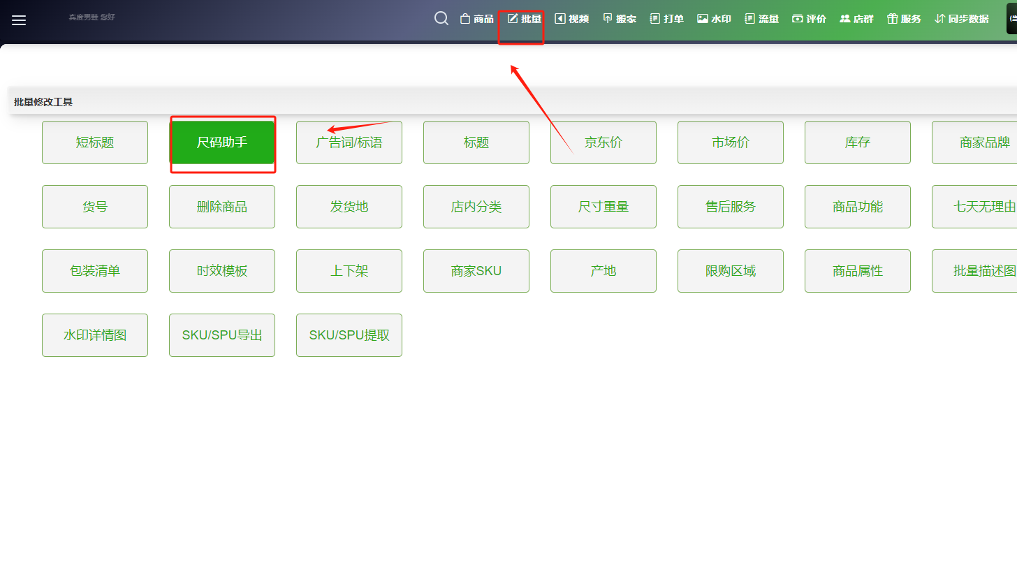Open the hamburger menu icon
The width and height of the screenshot is (1017, 572).
tap(19, 20)
